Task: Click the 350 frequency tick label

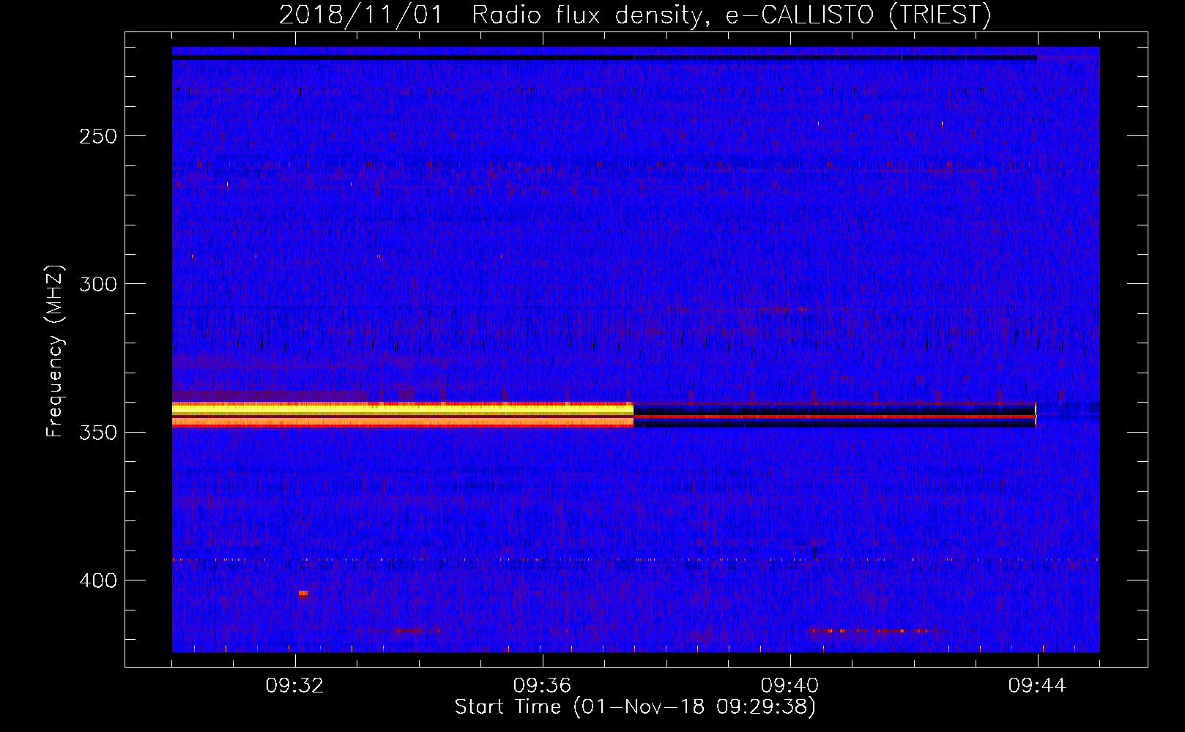Action: coord(98,433)
